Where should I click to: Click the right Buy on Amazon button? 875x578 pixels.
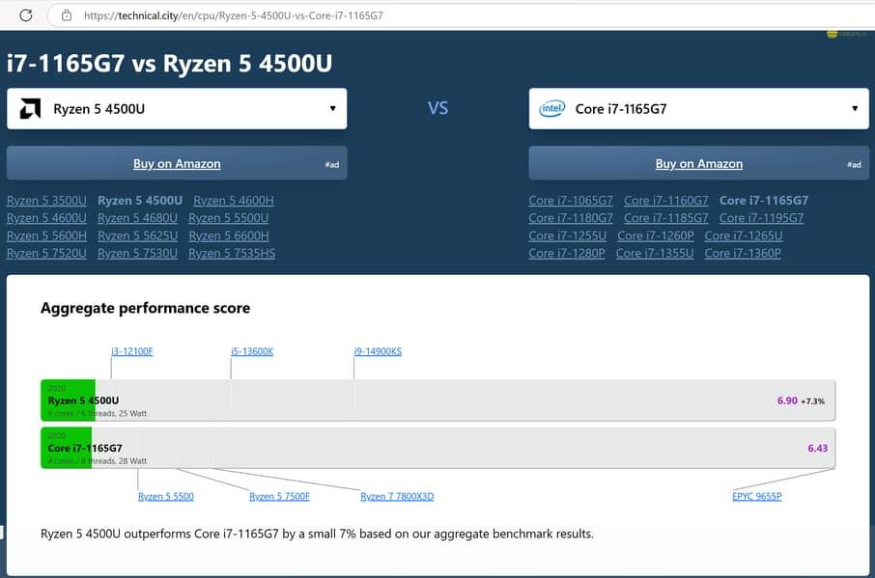[x=698, y=164]
